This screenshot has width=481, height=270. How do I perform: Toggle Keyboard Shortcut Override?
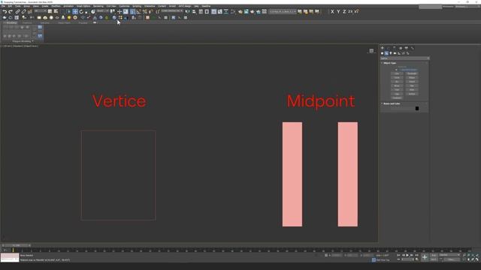tap(126, 12)
